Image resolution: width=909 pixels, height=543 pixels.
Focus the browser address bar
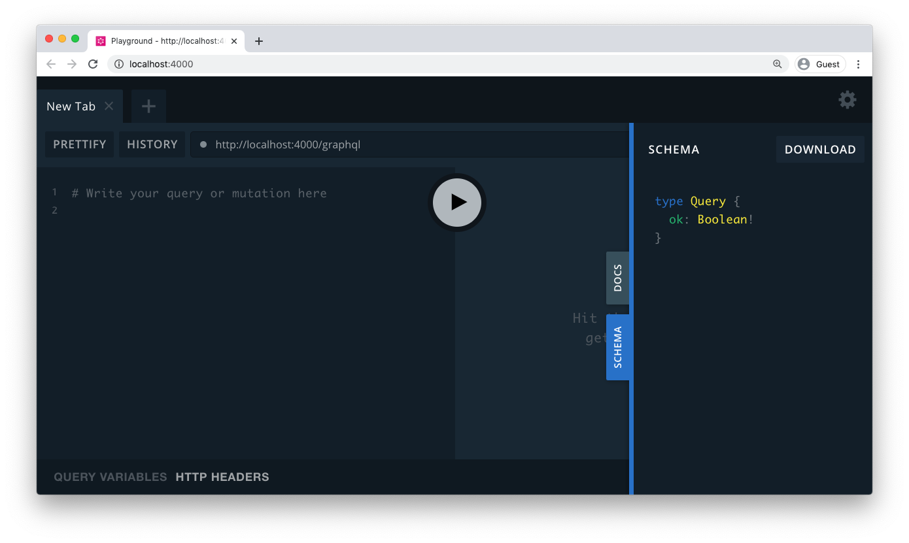(448, 64)
